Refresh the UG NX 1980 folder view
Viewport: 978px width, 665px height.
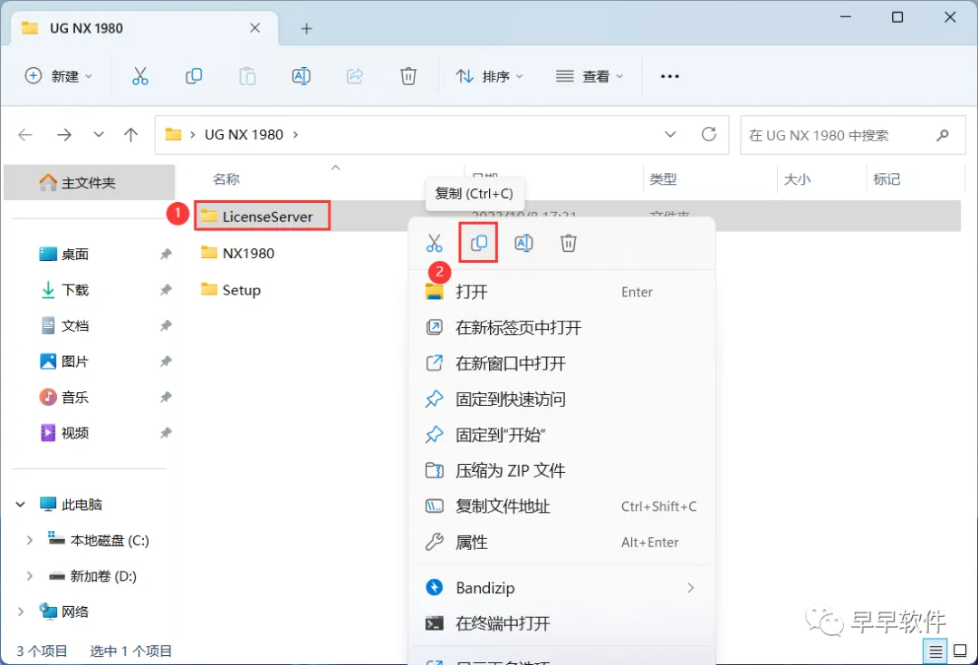[708, 134]
